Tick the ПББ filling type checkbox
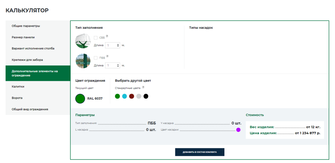Viewport: 335px width, 163px height. tap(96, 58)
